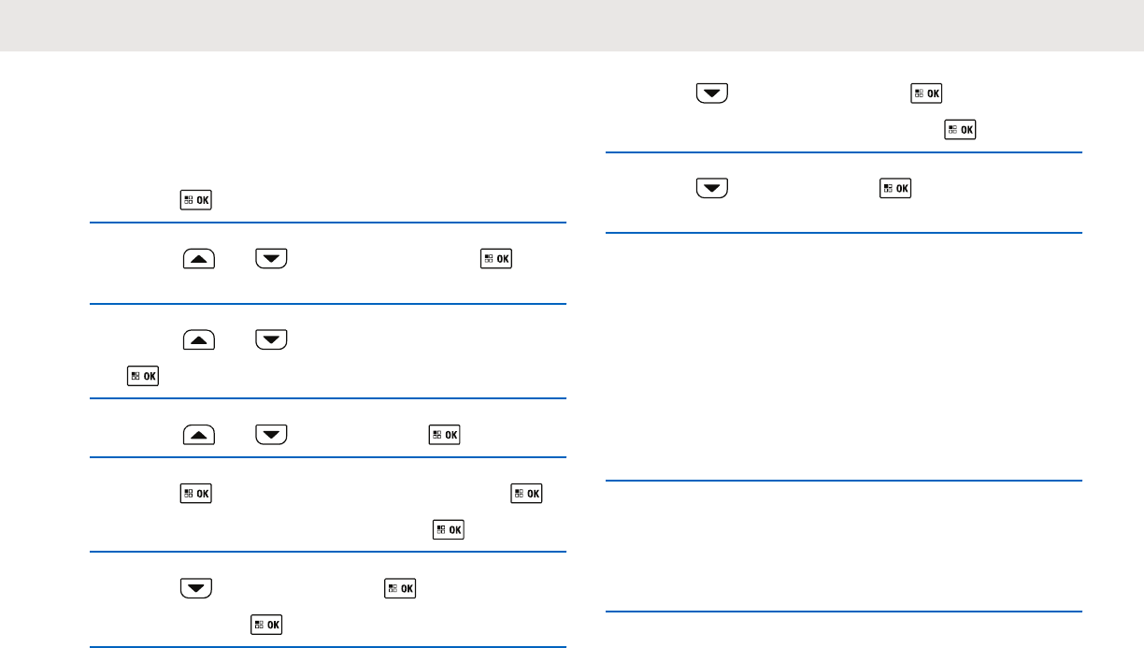1144x648 pixels.
Task: Click OK key on right column's second line
Action: [961, 130]
